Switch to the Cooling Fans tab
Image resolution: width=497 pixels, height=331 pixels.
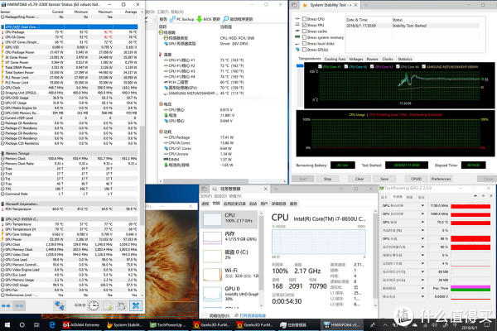pyautogui.click(x=336, y=60)
